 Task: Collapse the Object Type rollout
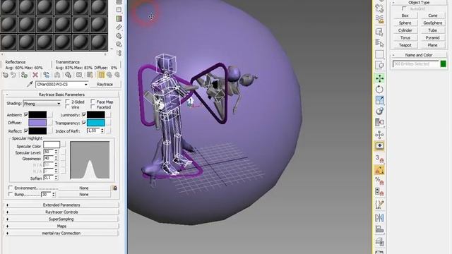(419, 3)
